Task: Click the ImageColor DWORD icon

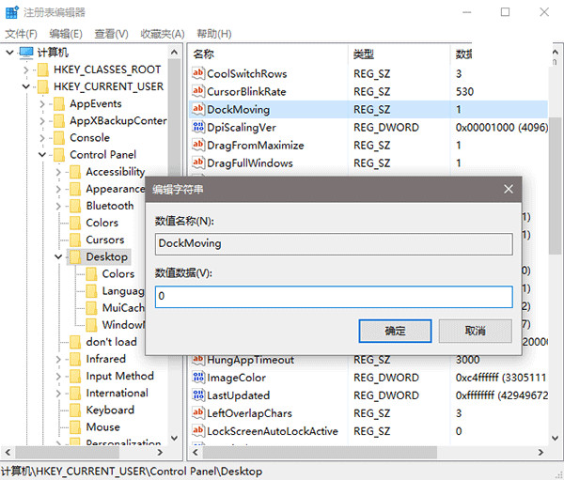Action: (x=197, y=378)
